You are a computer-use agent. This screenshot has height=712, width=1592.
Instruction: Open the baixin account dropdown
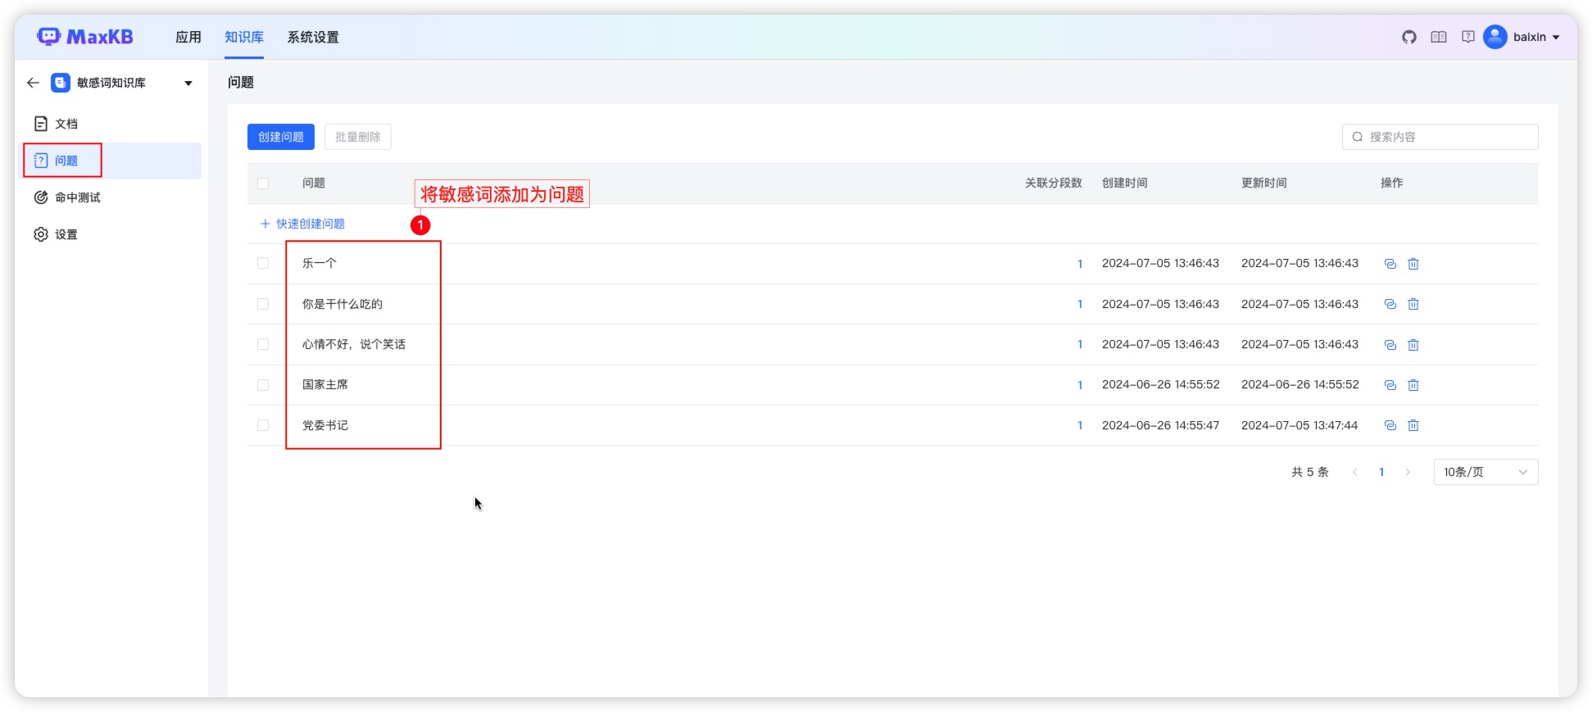[x=1556, y=37]
